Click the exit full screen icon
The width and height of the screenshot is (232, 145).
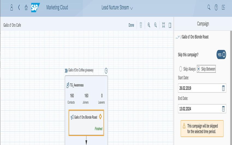click(x=163, y=25)
